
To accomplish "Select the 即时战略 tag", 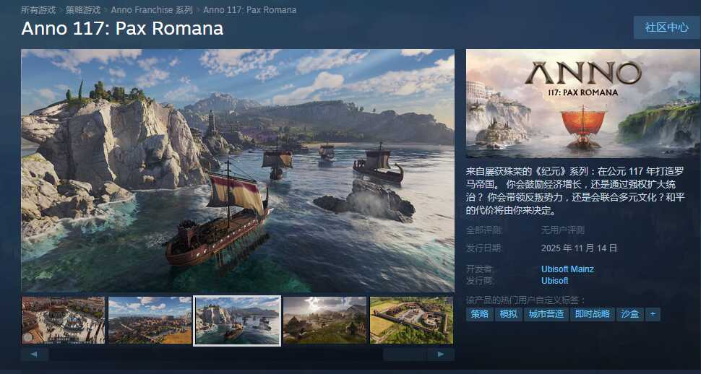I will pyautogui.click(x=593, y=314).
